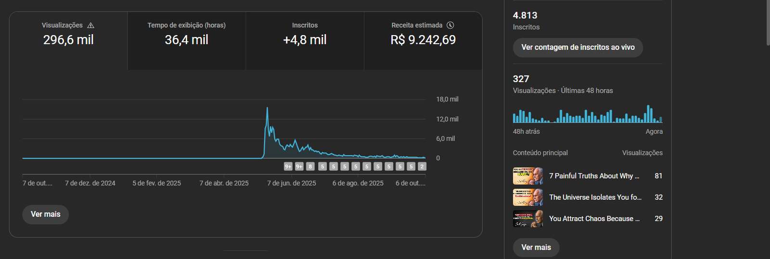Click the highest peak on the views graph
Viewport: 770px width, 259px height.
point(267,109)
